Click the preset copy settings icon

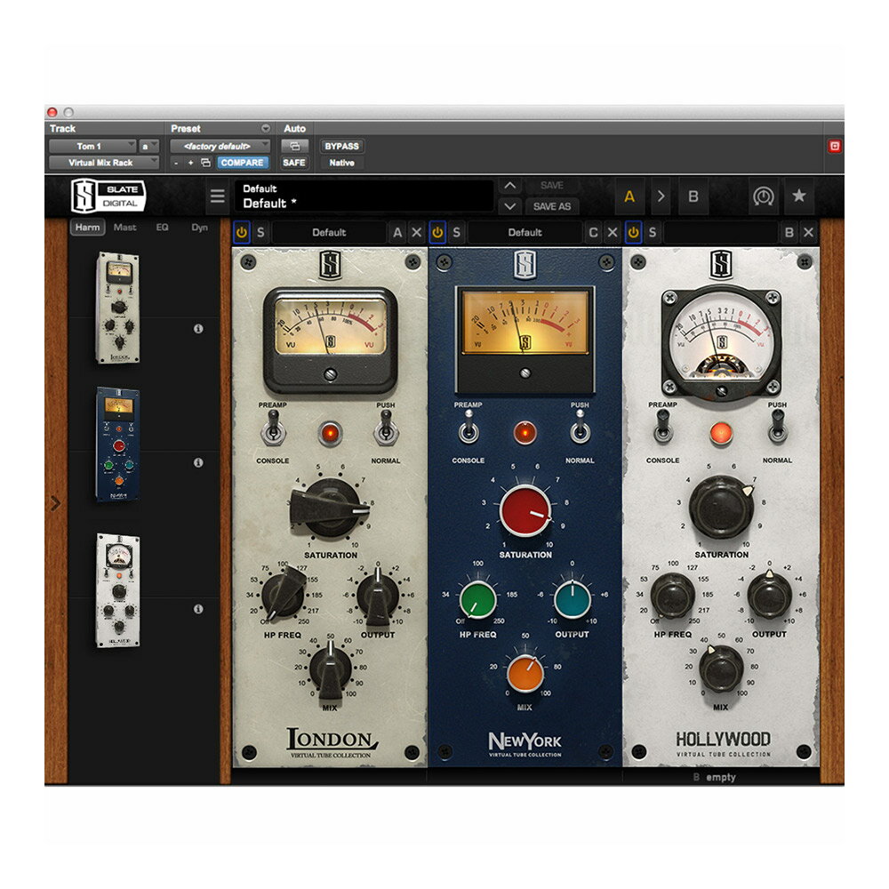[x=206, y=163]
